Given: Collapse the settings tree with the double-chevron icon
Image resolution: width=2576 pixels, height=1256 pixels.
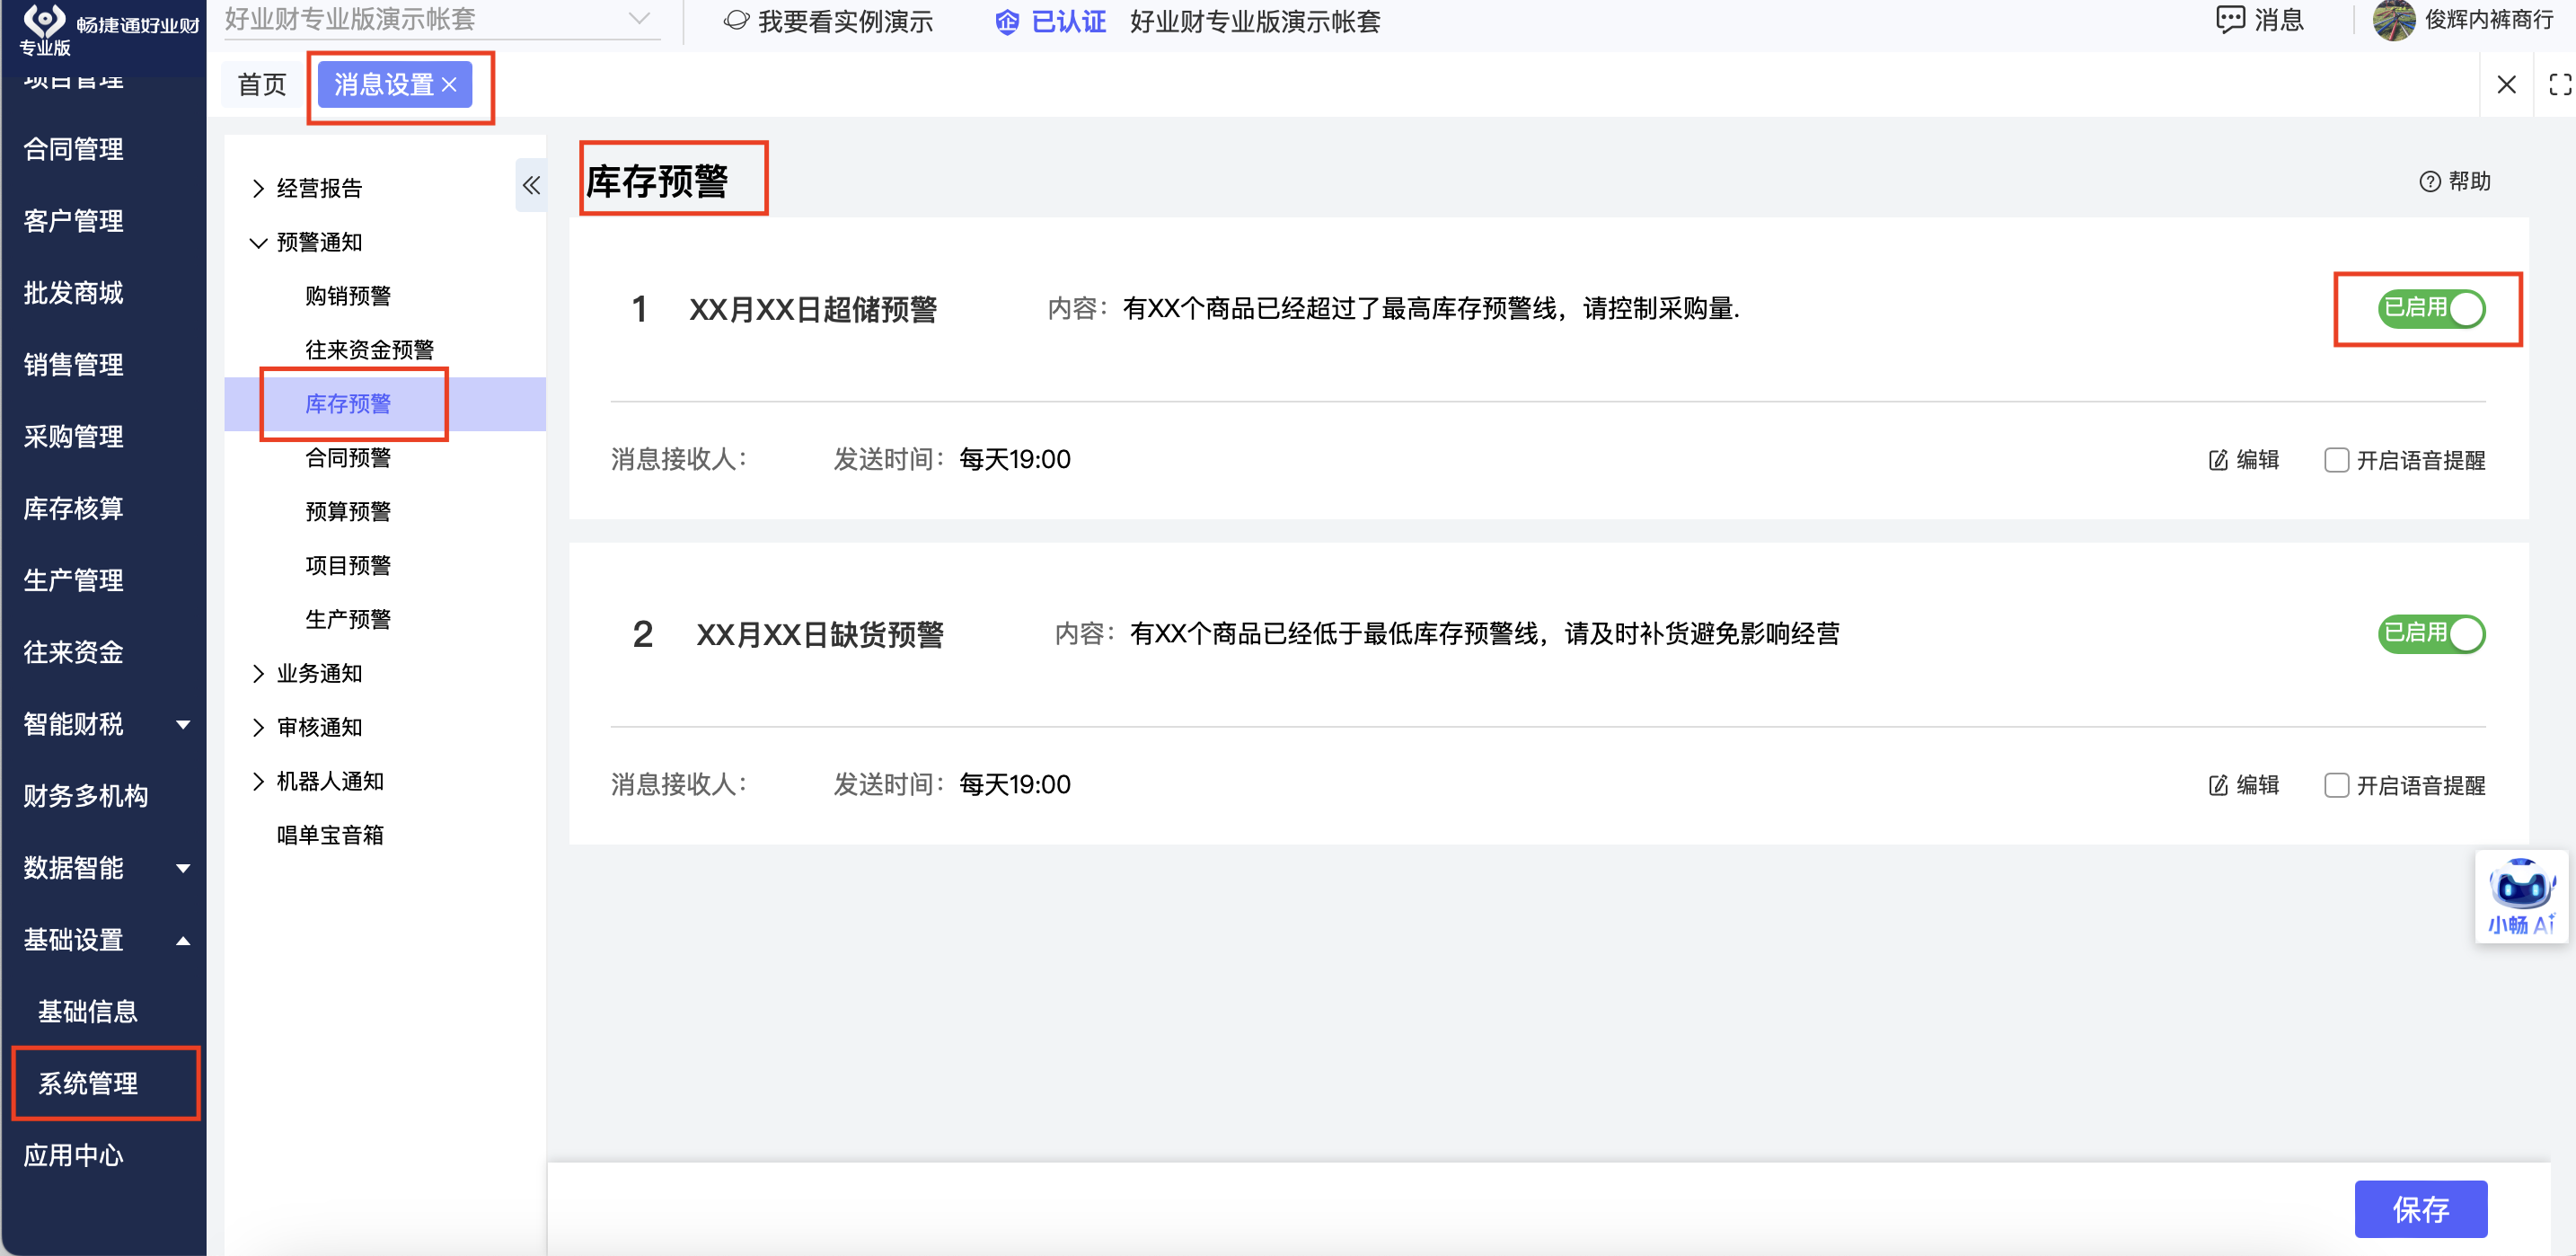Looking at the screenshot, I should tap(531, 185).
